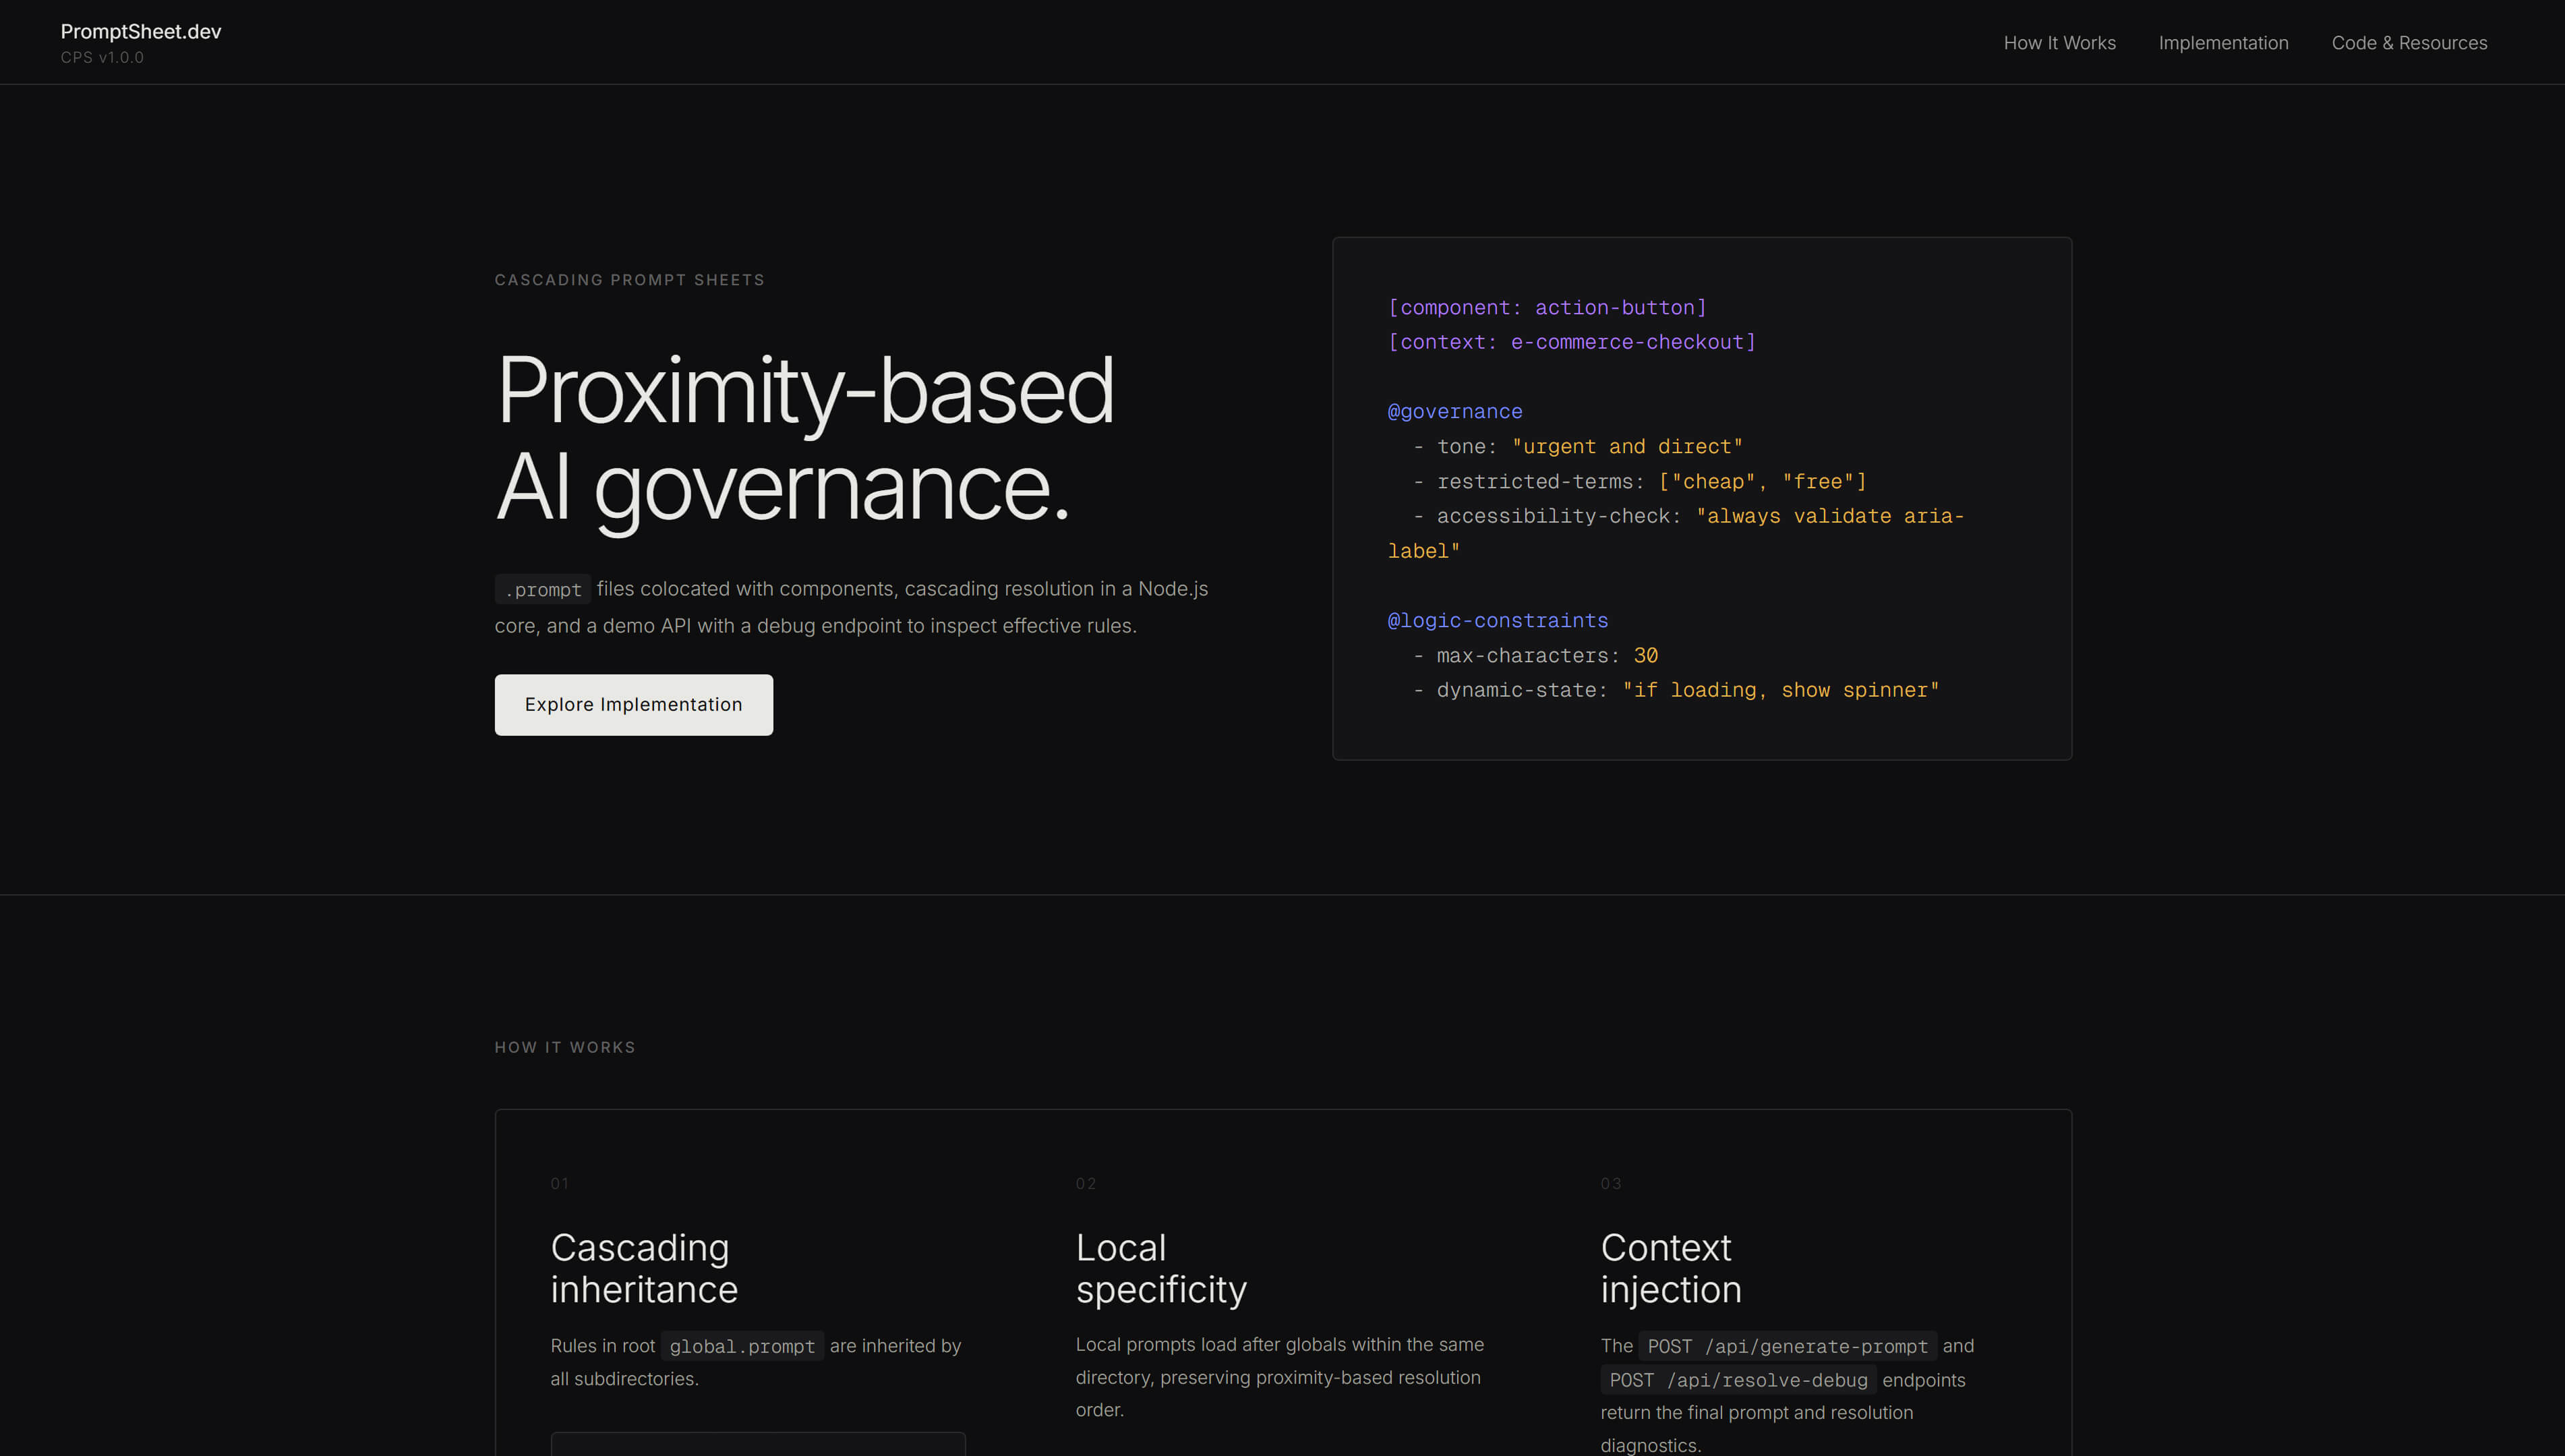The width and height of the screenshot is (2565, 1456).
Task: Select the CPS v1.0.0 version label
Action: click(x=102, y=58)
